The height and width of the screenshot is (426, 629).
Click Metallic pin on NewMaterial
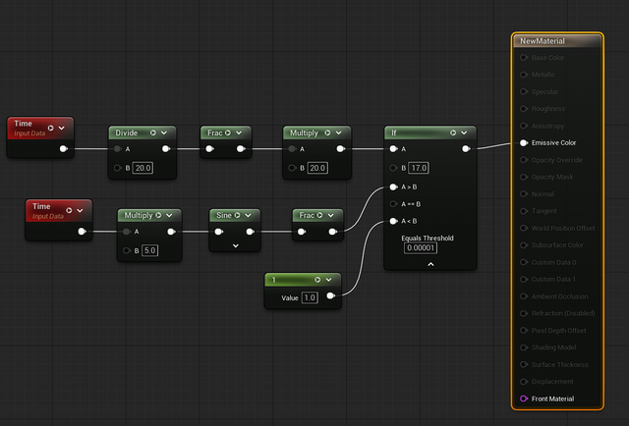click(x=524, y=75)
